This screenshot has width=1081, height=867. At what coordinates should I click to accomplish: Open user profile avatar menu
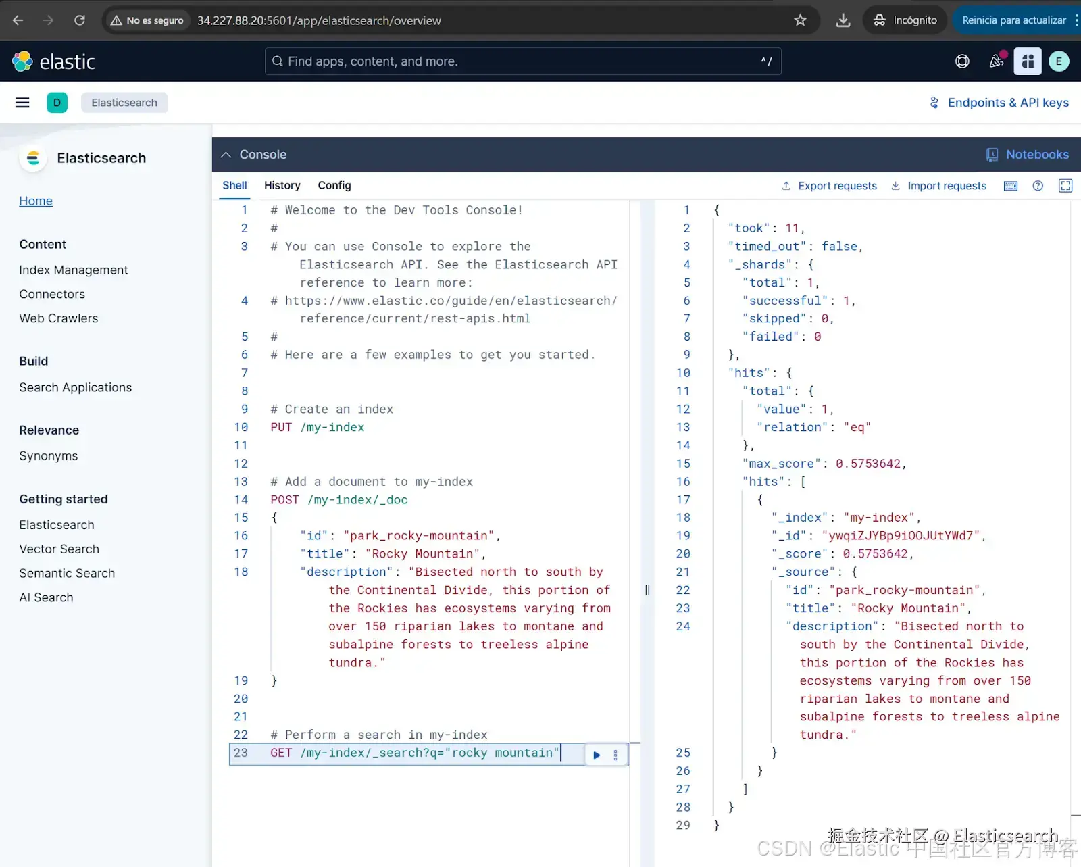1059,61
